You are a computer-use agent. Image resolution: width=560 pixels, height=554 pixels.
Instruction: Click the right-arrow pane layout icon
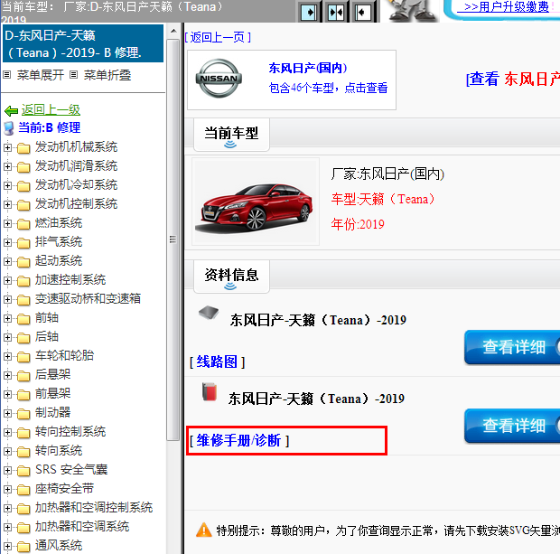click(x=309, y=12)
